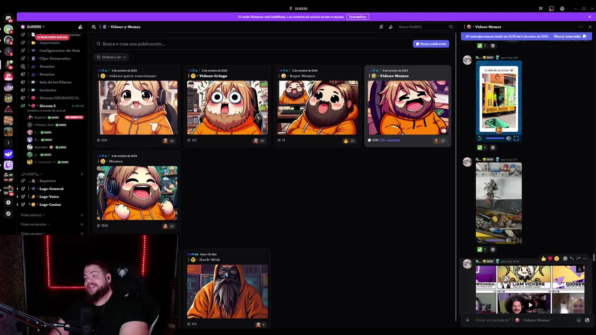Open the Importante channel
This screenshot has height=335, width=596.
tap(52, 42)
